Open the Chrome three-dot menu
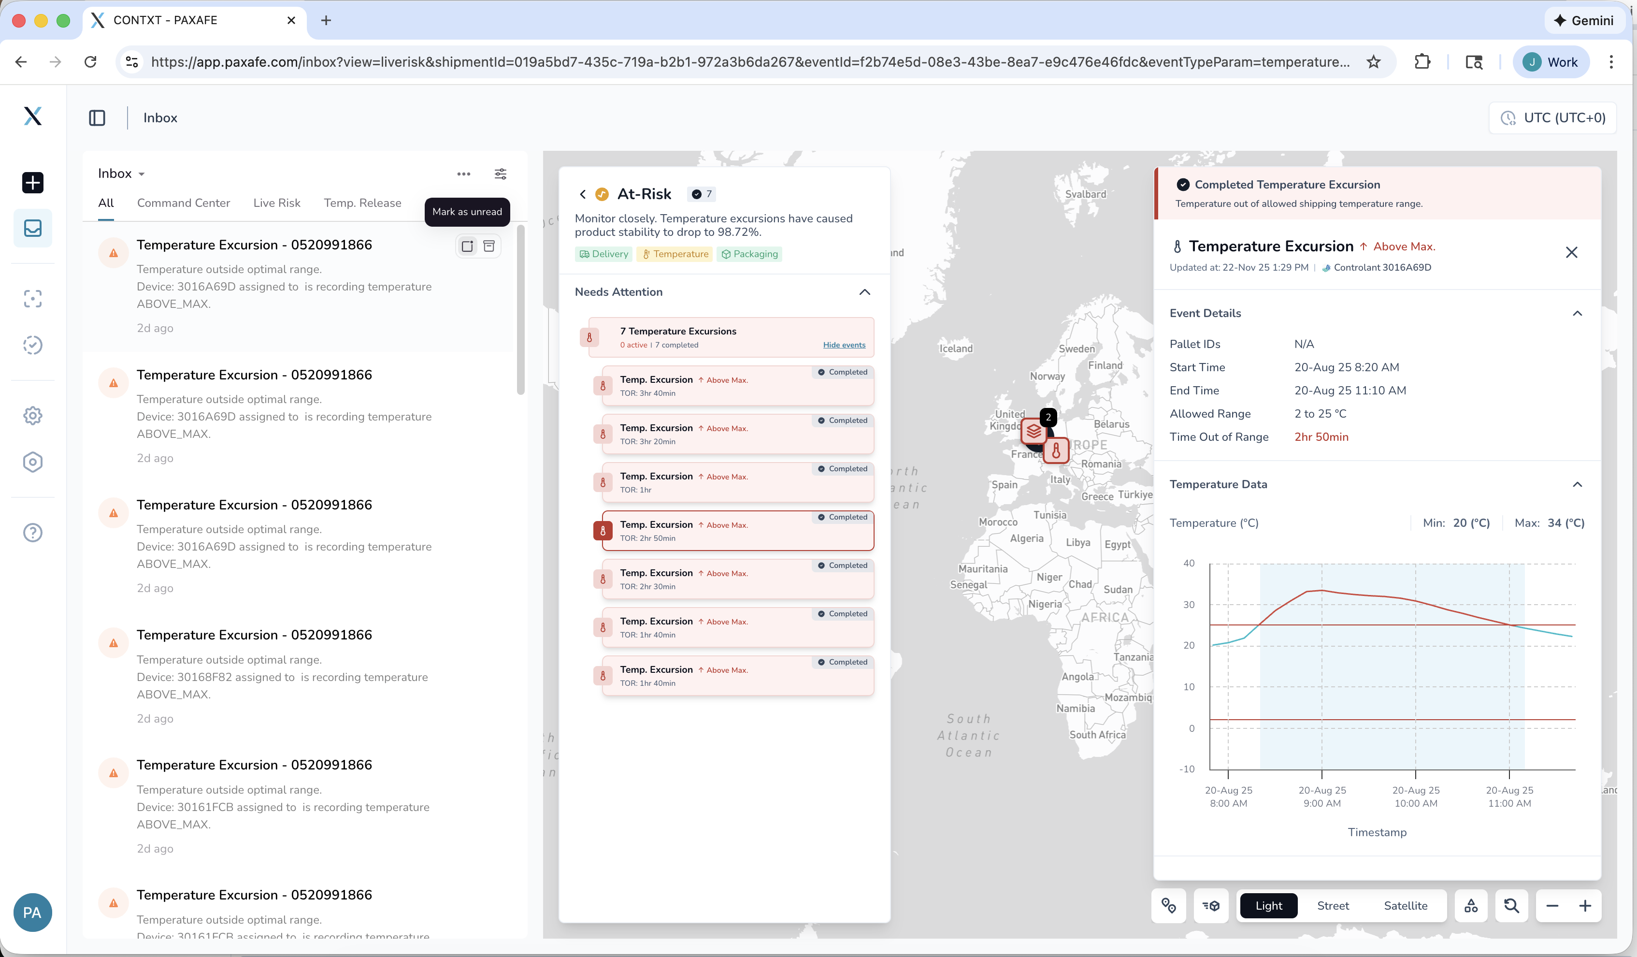The height and width of the screenshot is (957, 1637). coord(1611,62)
